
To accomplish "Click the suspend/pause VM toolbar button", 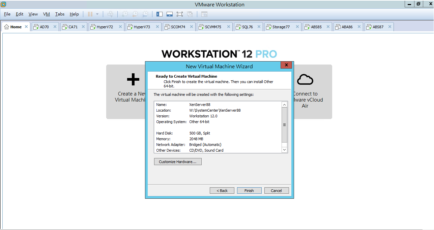I will pyautogui.click(x=90, y=14).
